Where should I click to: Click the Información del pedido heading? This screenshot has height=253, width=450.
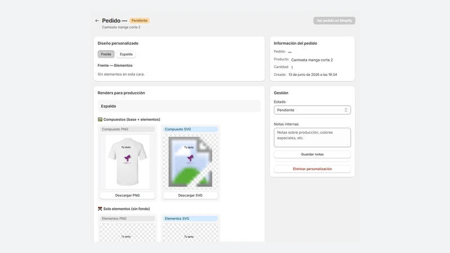click(x=295, y=43)
